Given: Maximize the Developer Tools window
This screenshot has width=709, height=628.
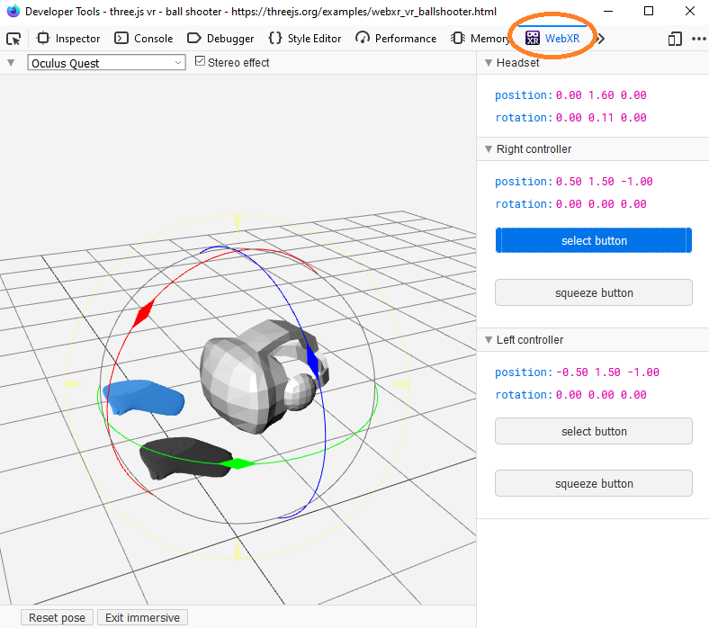Looking at the screenshot, I should pos(649,11).
